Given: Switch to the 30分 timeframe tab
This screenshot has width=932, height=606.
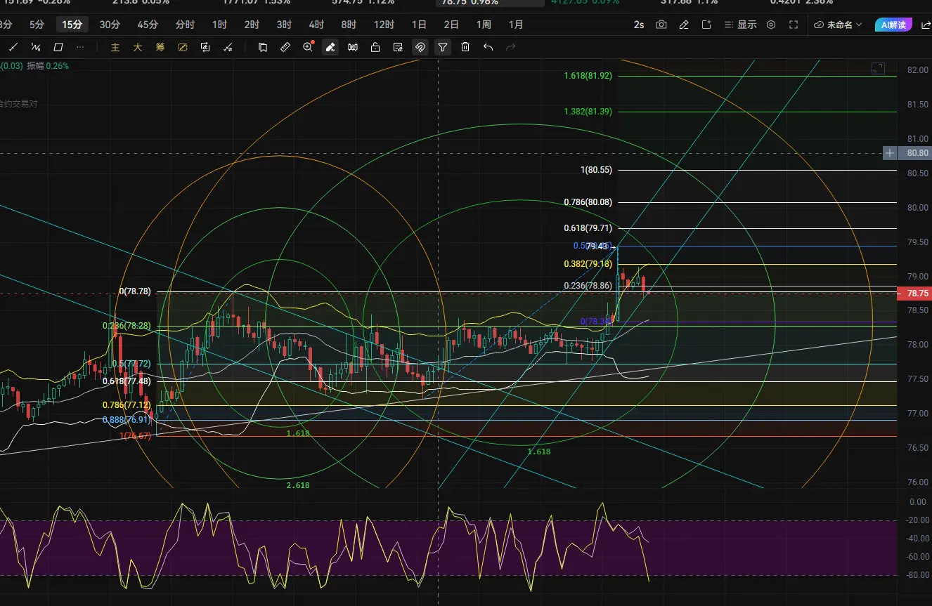Looking at the screenshot, I should point(109,25).
